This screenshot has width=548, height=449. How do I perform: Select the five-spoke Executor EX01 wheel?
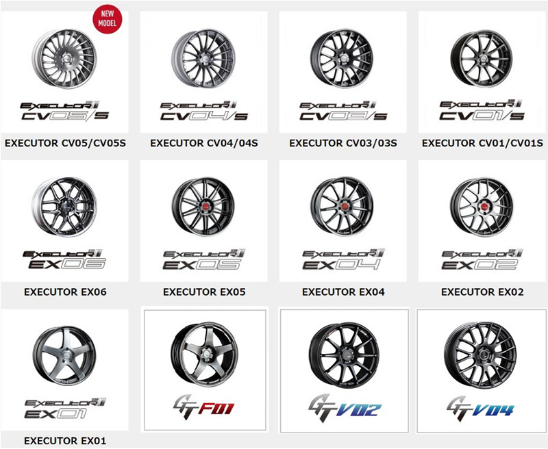(64, 356)
